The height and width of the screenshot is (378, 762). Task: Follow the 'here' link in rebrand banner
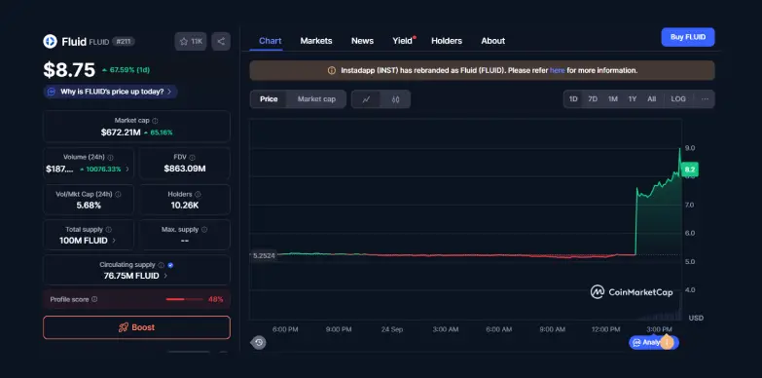point(558,70)
